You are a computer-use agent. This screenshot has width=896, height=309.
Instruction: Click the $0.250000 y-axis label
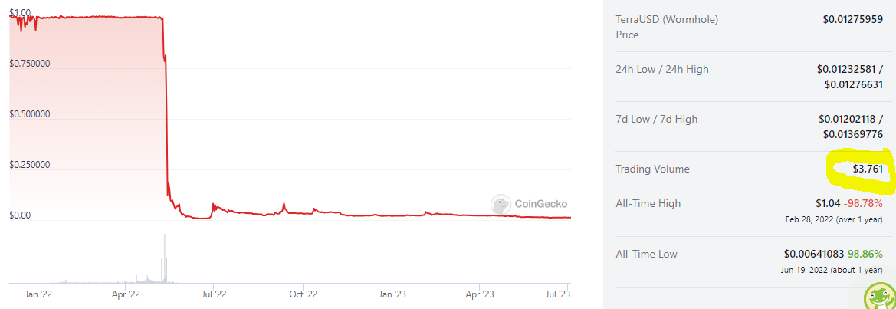30,165
